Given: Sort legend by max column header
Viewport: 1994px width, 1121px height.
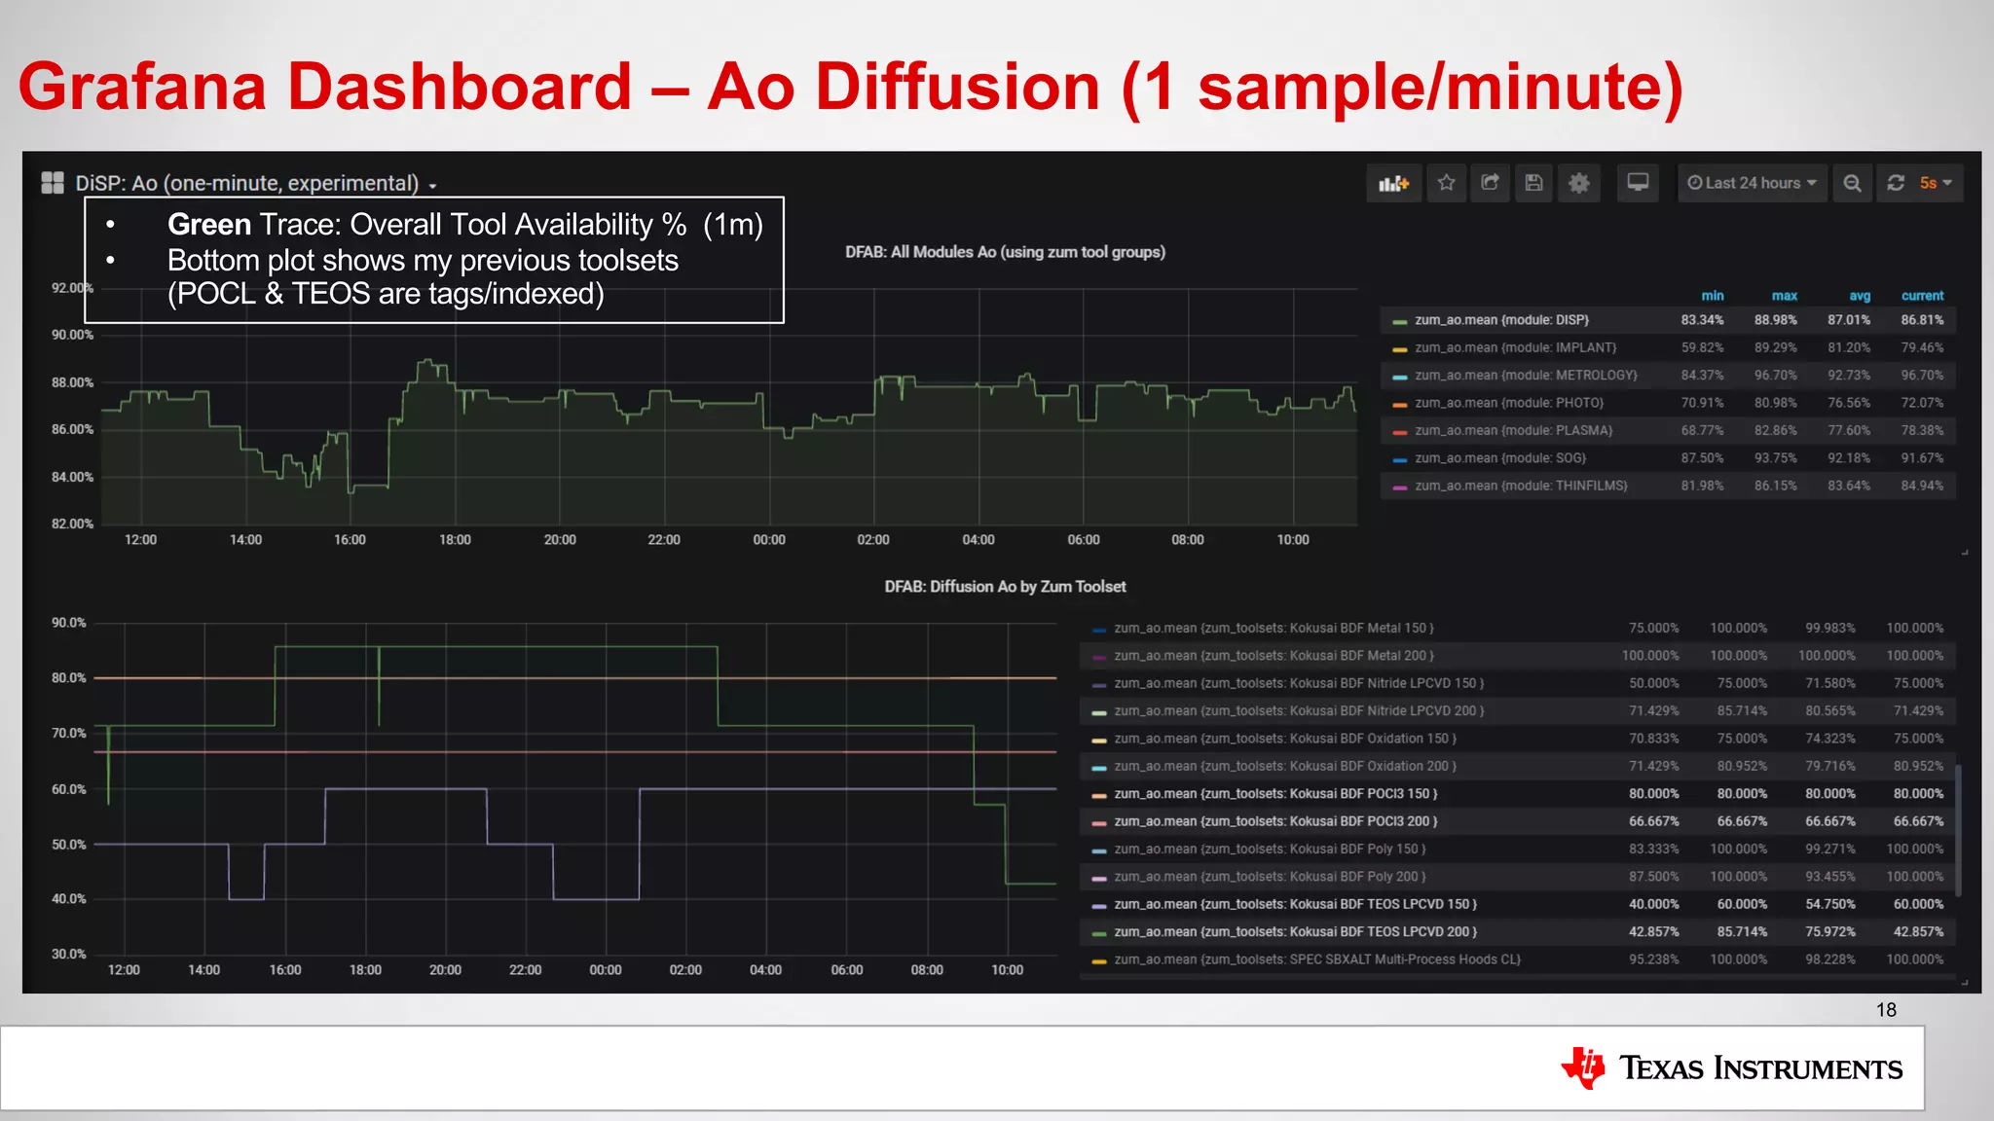Looking at the screenshot, I should 1784,296.
